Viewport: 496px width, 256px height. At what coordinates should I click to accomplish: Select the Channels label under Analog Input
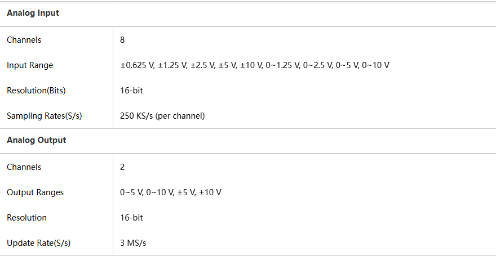click(24, 40)
